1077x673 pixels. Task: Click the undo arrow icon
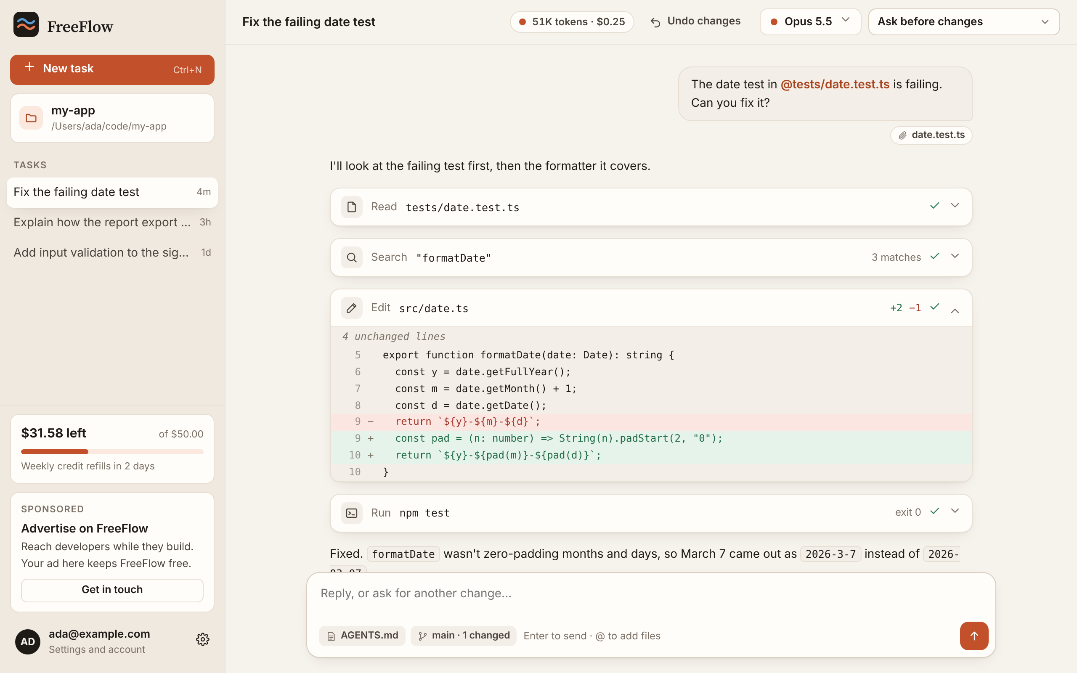(655, 22)
